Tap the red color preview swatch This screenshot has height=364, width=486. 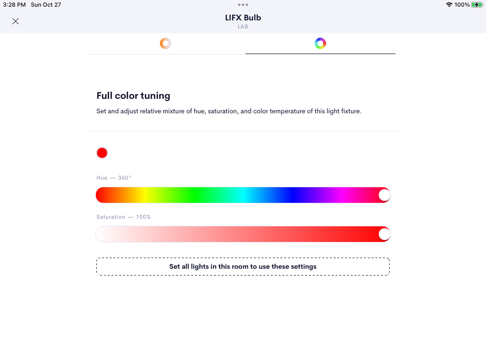pyautogui.click(x=102, y=153)
